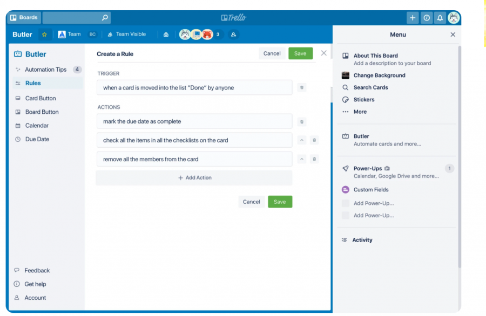Click action check all the checklist items

point(194,140)
